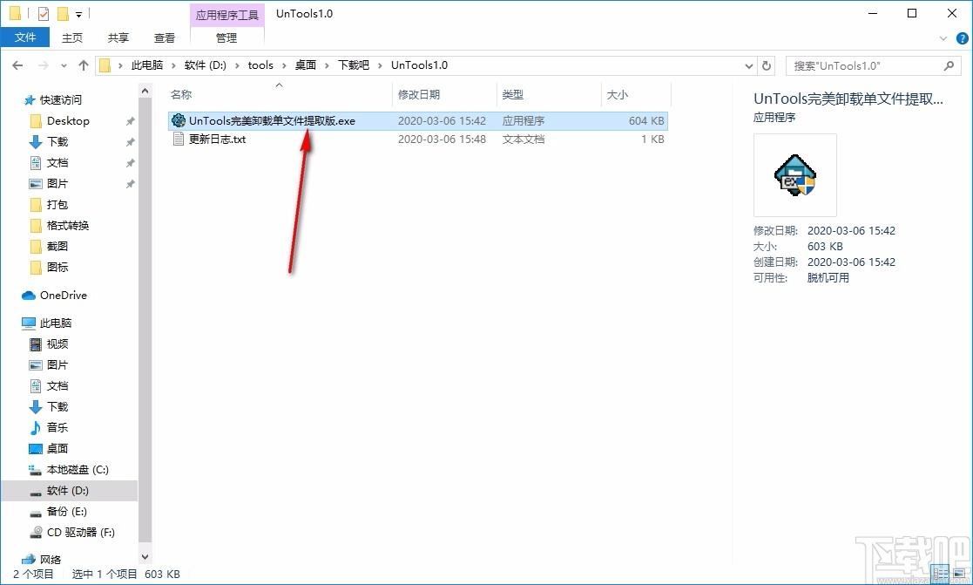Switch to large icons view layout
Screen dimensions: 973x585
tap(958, 574)
